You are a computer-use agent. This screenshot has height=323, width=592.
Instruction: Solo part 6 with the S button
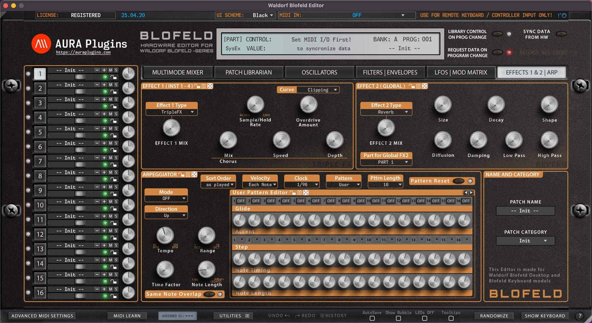116,143
